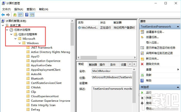Click the green 刷新 icon
This screenshot has width=181, height=112.
pyautogui.click(x=142, y=75)
